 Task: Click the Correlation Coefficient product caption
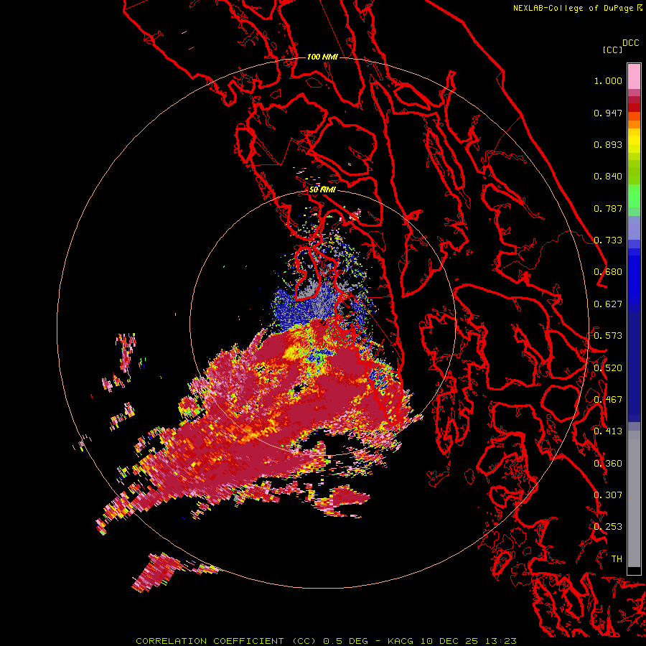(x=326, y=641)
